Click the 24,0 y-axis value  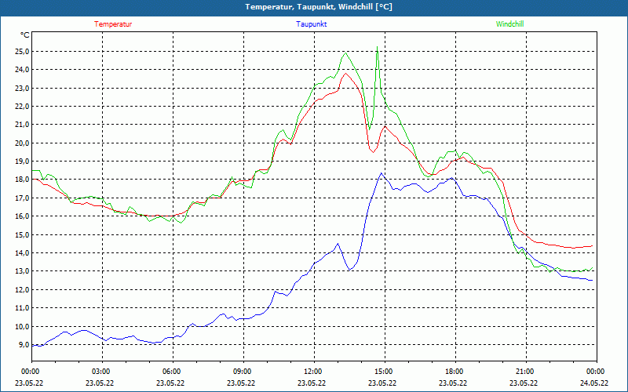click(x=22, y=70)
